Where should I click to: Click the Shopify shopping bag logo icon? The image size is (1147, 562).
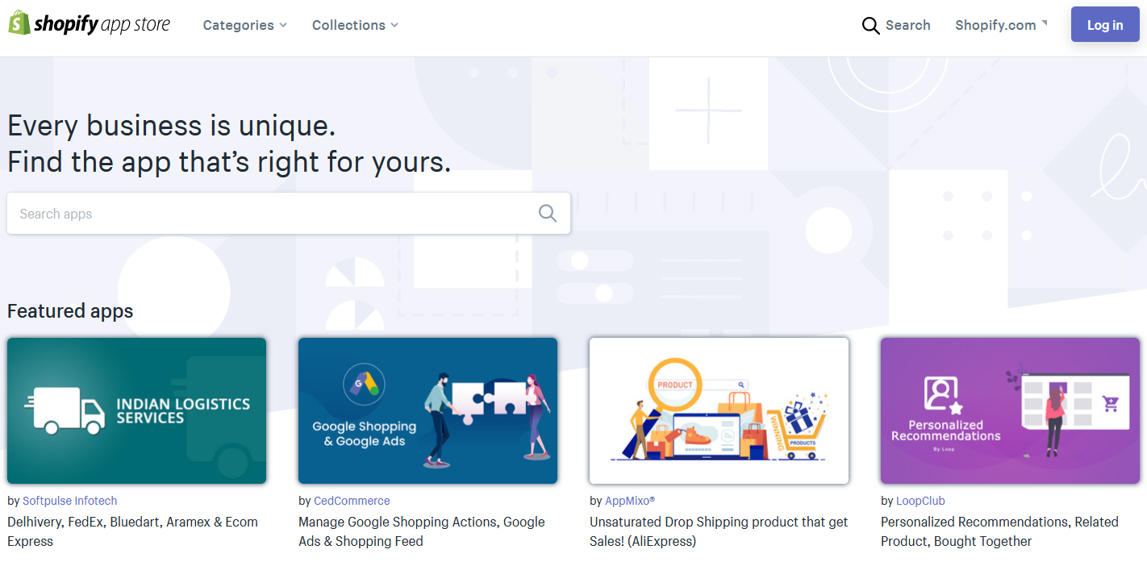click(19, 23)
